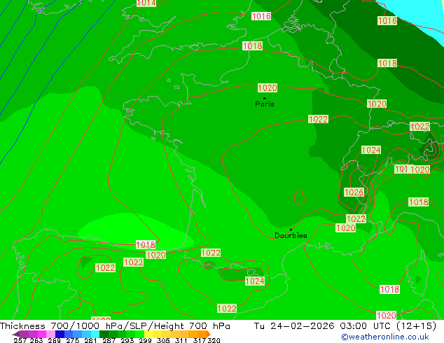Viewport: 444px width, 343px height.
Task: Click the legend value 275
Action: point(73,340)
